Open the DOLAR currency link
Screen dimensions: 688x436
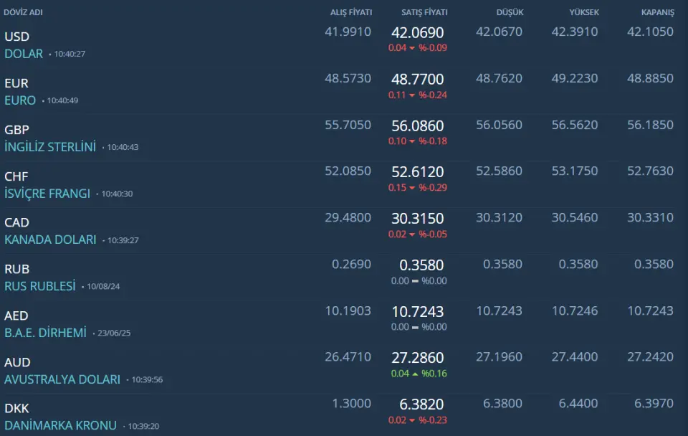click(x=24, y=54)
